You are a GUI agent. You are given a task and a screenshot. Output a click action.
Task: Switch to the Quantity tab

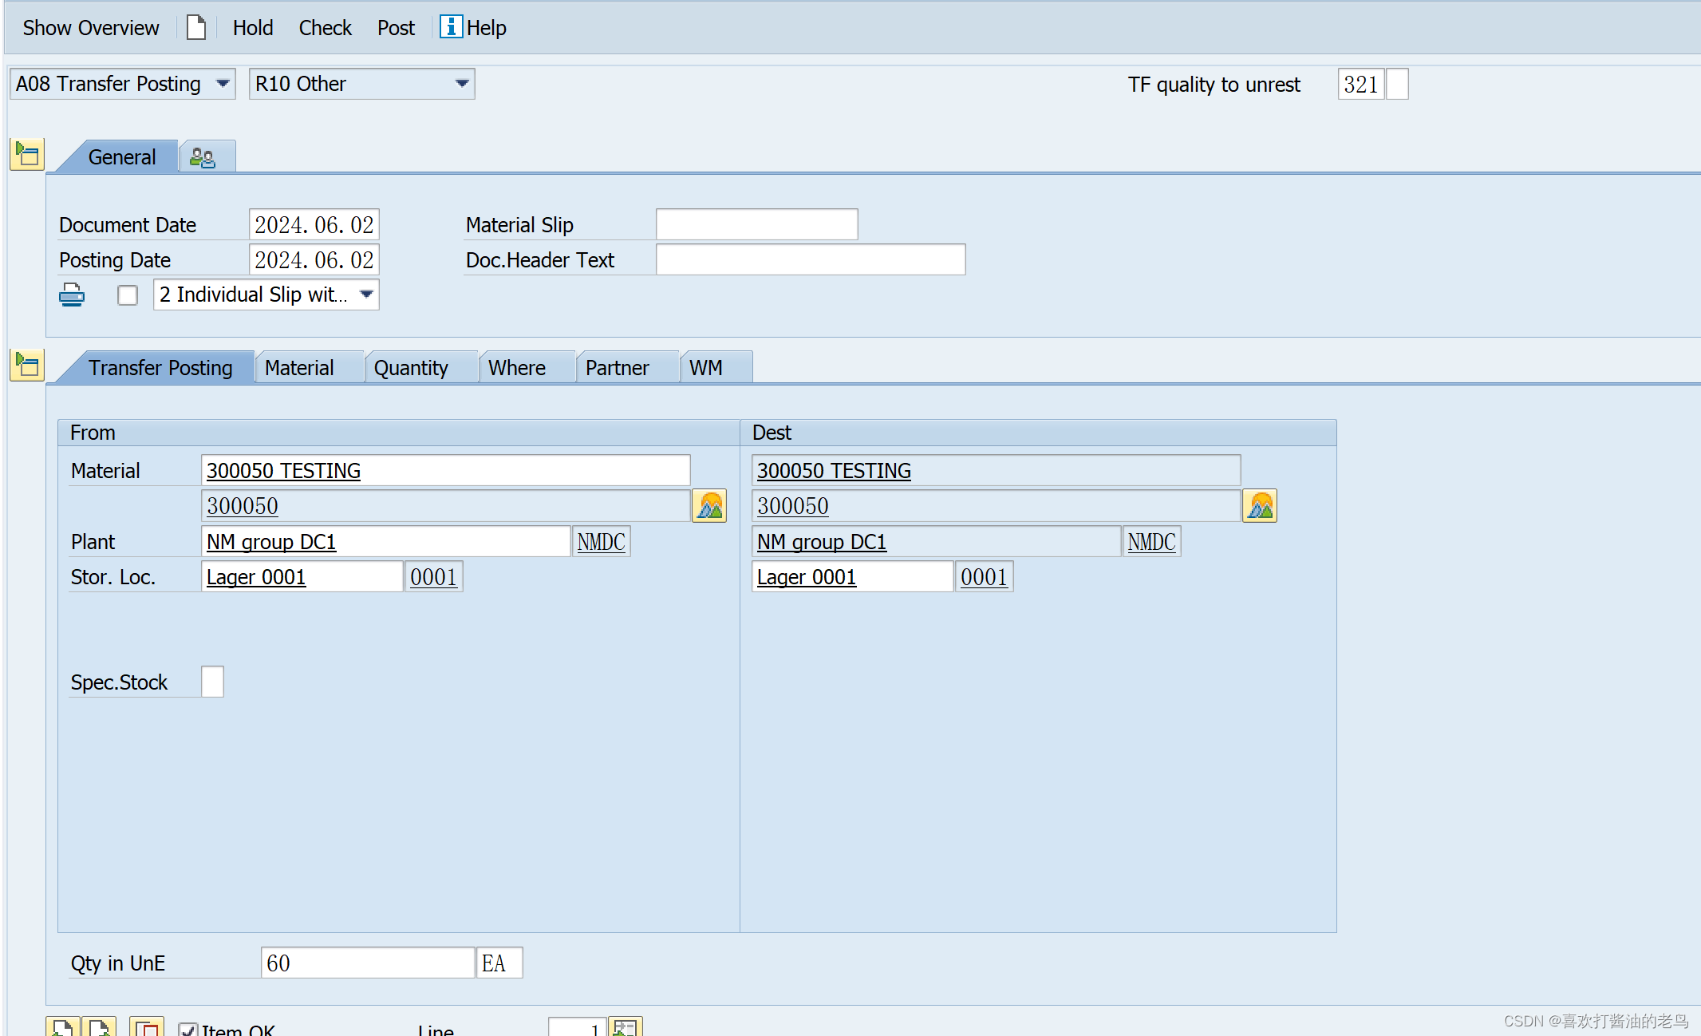coord(411,367)
